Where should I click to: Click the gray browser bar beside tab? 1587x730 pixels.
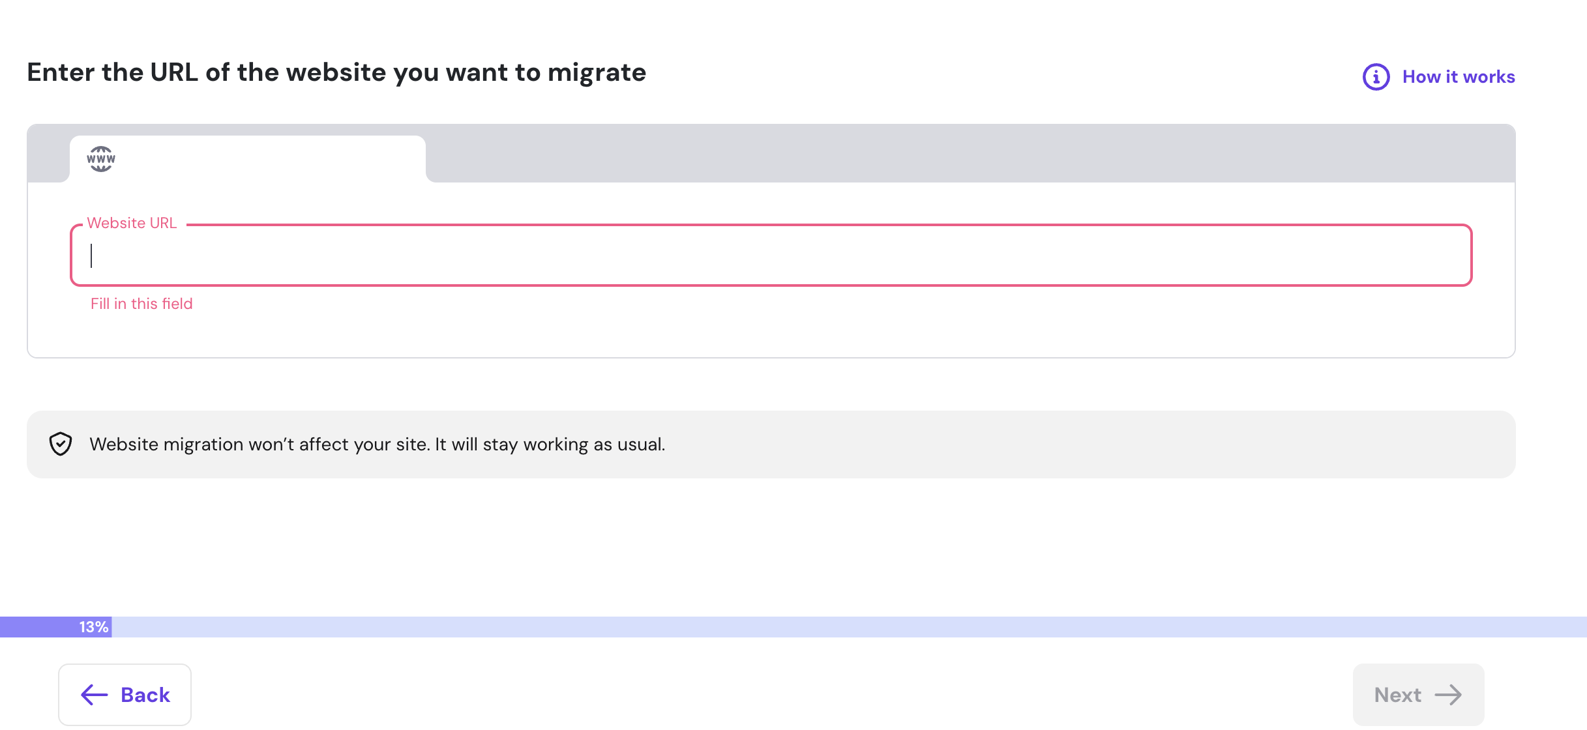click(965, 154)
